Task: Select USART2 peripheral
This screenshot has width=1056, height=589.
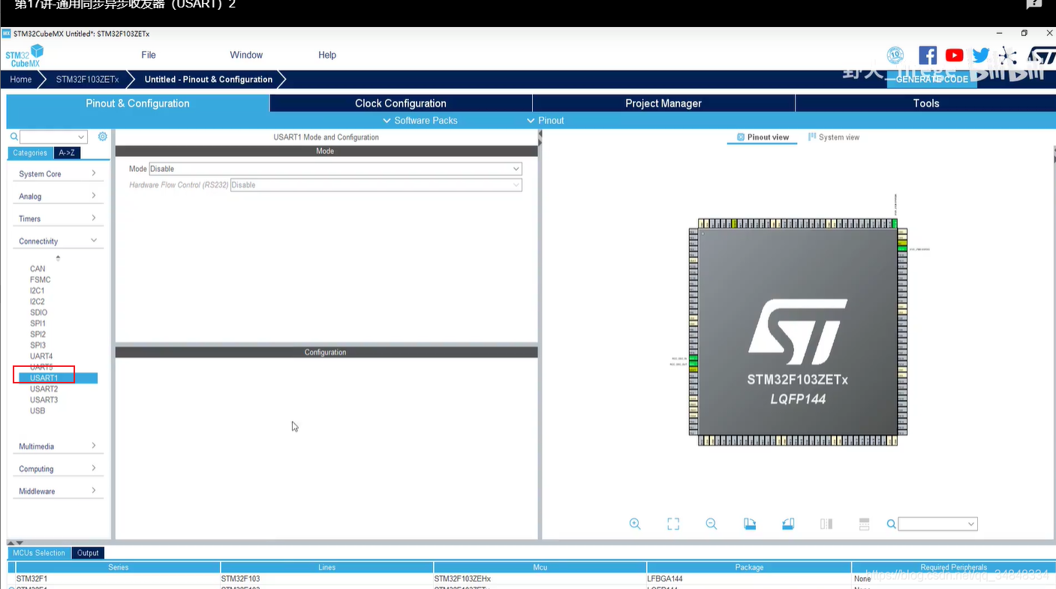Action: tap(44, 389)
